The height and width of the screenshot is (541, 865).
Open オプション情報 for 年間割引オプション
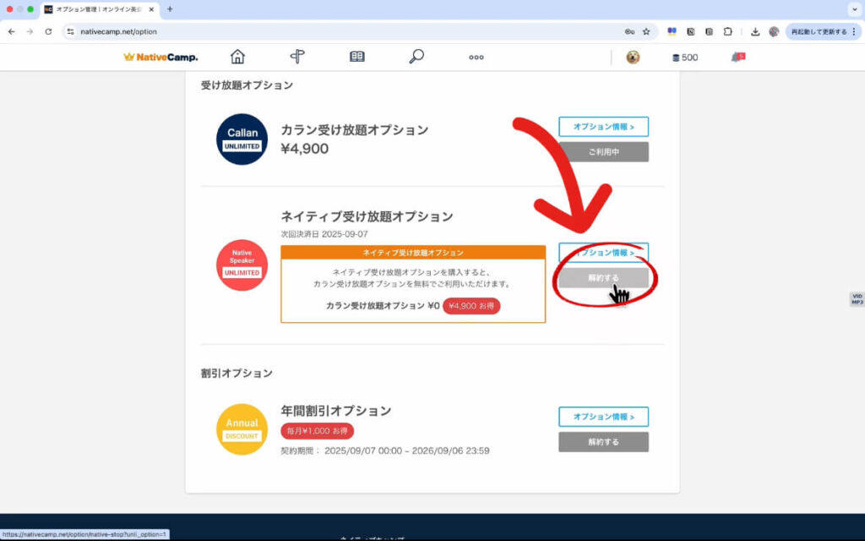[603, 417]
